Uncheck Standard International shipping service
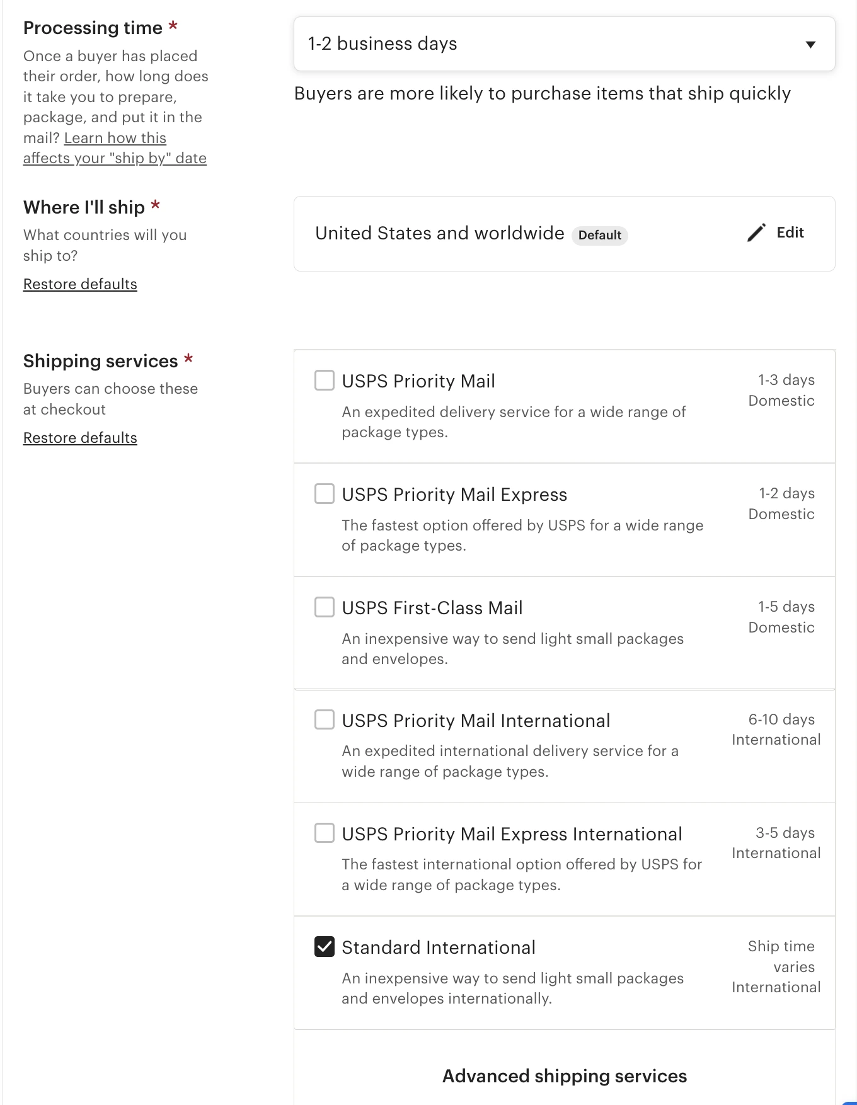The image size is (857, 1105). (325, 946)
